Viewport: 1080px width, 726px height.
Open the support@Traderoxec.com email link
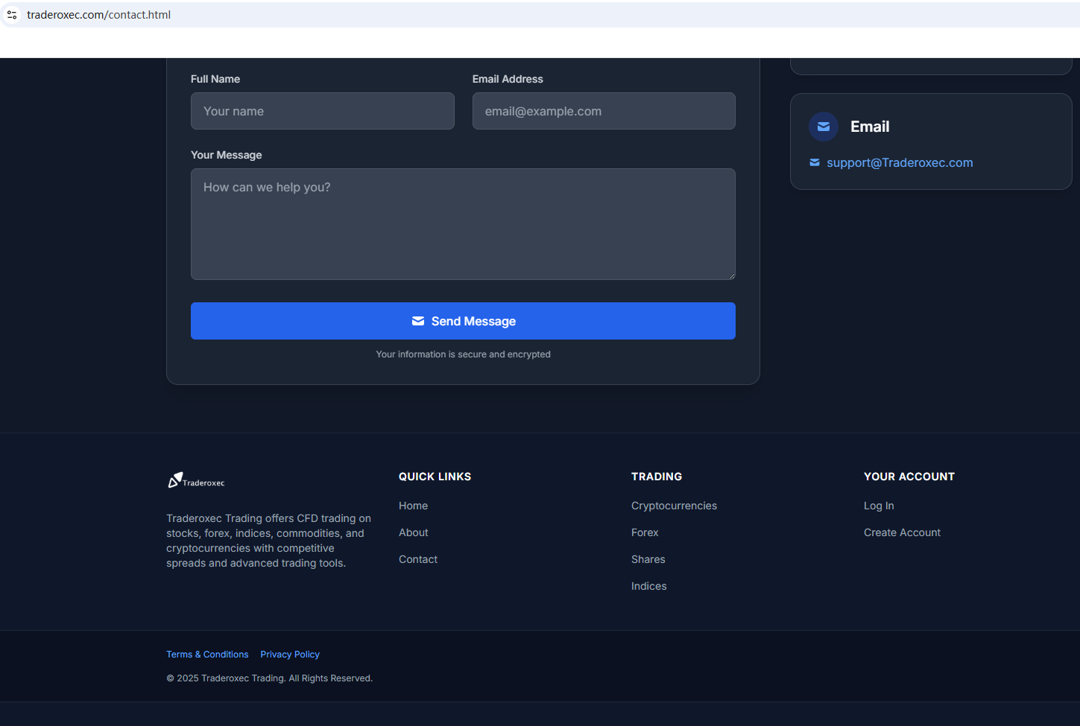pyautogui.click(x=900, y=162)
